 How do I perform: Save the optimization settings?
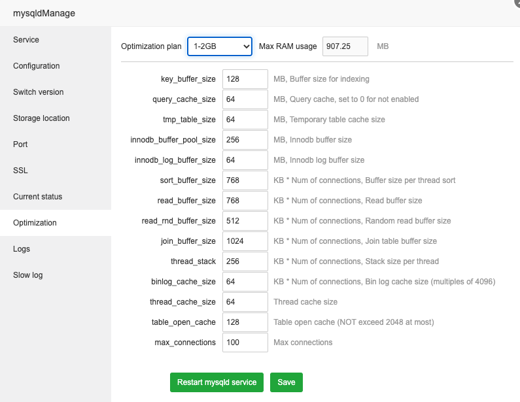[x=286, y=382]
